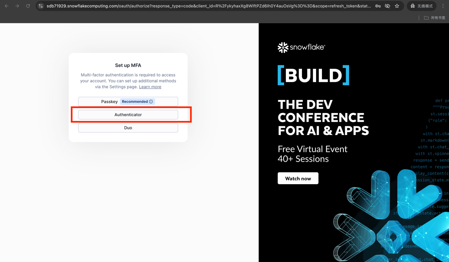449x262 pixels.
Task: Open third-party cookie blocking eye icon
Action: click(387, 6)
